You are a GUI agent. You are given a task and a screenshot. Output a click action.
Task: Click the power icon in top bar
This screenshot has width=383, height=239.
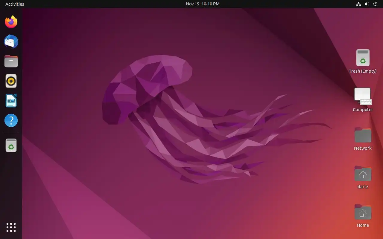coord(375,4)
